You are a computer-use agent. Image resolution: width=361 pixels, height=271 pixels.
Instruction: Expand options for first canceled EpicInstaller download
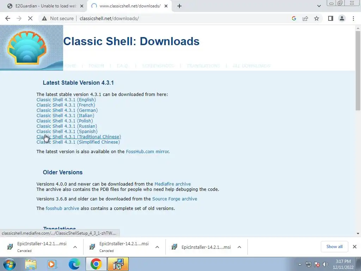coord(75,247)
